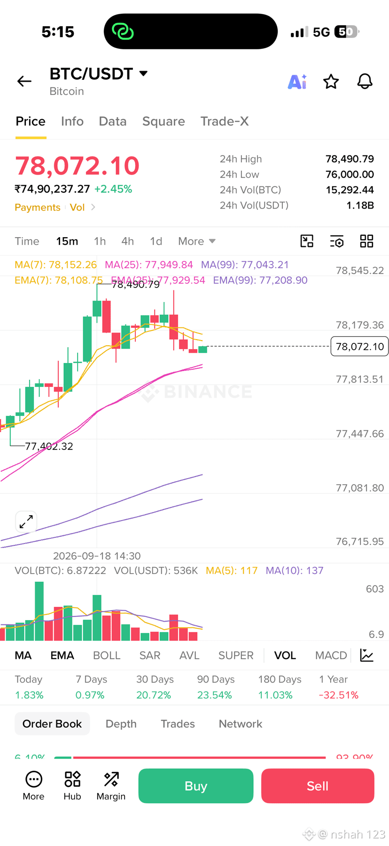Viewport: 389px width, 846px height.
Task: Switch to the Info tab
Action: pyautogui.click(x=72, y=121)
